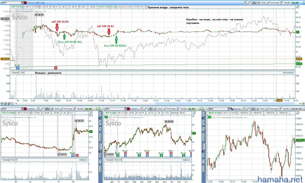Click the maximize chart icon below the 34.00 price
This screenshot has height=183, width=305.
click(298, 7)
